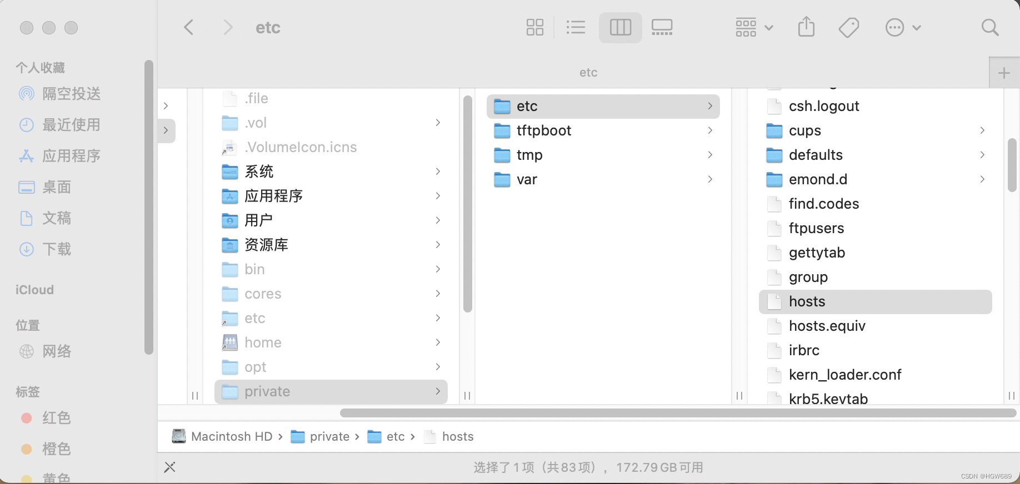Open 桌面 in sidebar

[46, 187]
